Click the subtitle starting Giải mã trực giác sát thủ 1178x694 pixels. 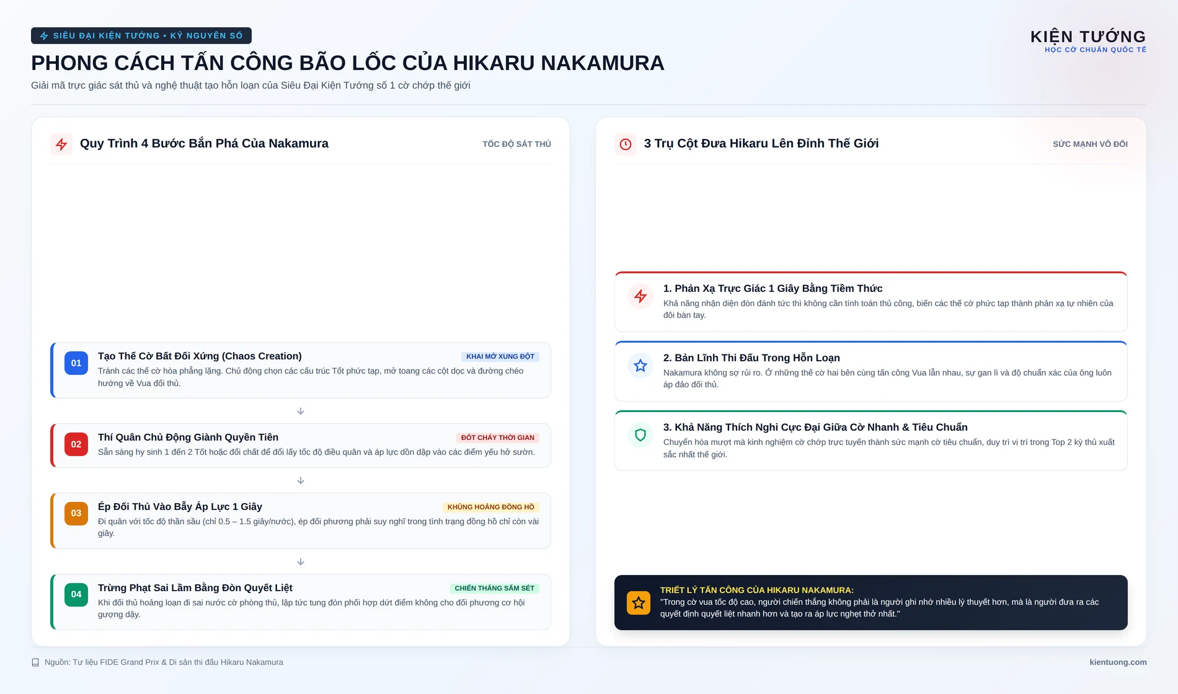250,86
